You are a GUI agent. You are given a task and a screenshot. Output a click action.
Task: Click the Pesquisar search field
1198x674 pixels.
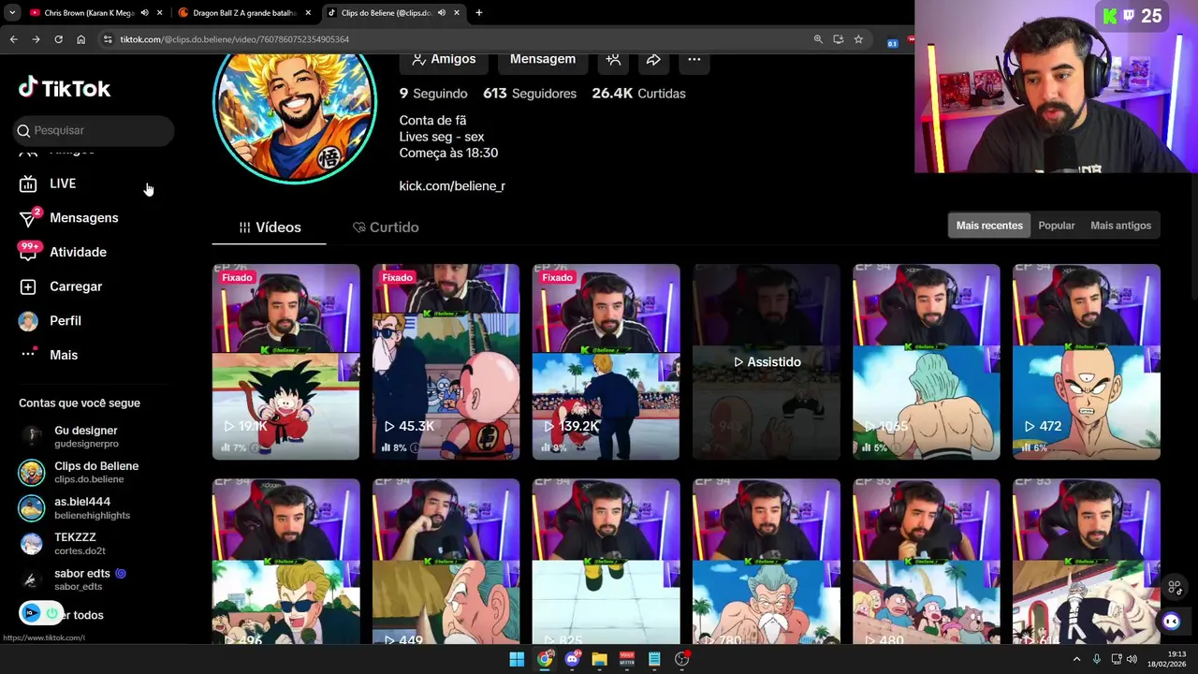click(94, 130)
